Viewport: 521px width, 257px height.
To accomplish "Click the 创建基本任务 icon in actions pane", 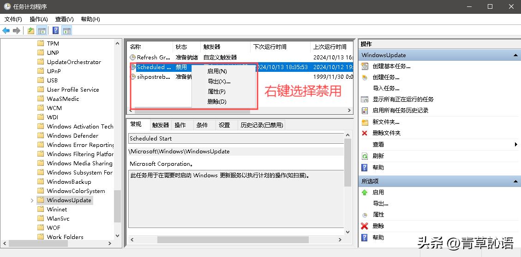I will [365, 66].
